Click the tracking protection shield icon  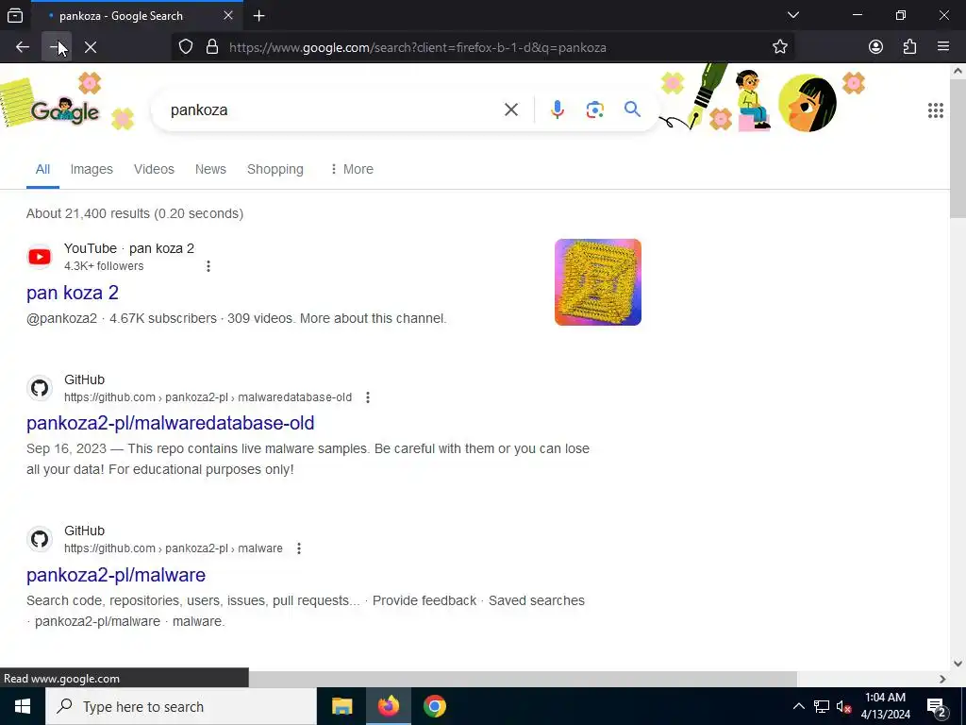[186, 47]
